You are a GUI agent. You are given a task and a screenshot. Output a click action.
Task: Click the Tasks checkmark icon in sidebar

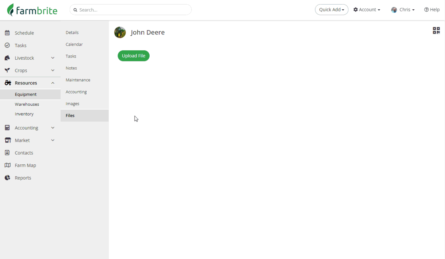[7, 45]
